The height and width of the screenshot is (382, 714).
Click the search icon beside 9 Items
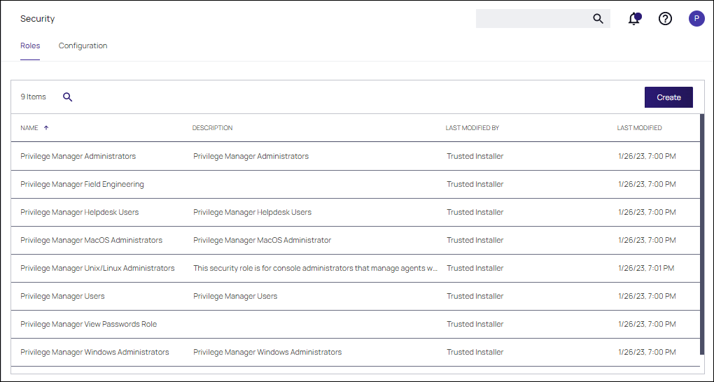(68, 97)
